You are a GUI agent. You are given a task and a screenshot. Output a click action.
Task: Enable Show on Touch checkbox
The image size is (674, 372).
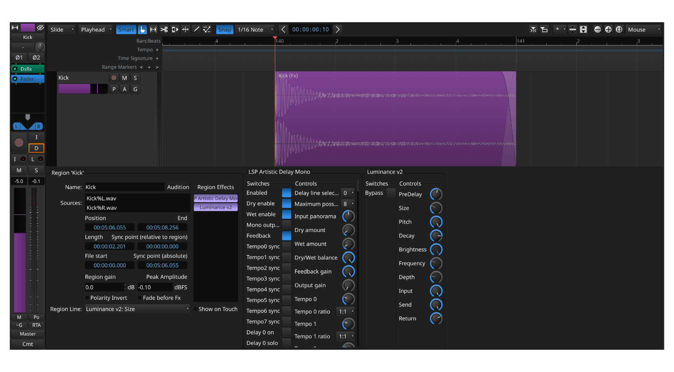(196, 309)
